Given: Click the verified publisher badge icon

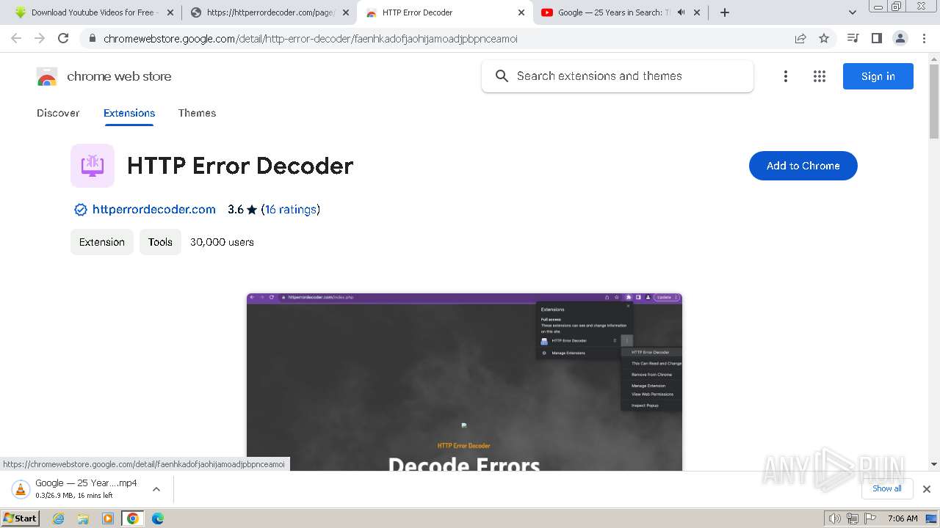Looking at the screenshot, I should [81, 210].
